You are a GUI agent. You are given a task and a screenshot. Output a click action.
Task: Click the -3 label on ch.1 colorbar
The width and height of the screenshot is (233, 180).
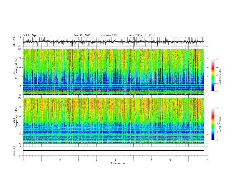click(217, 59)
